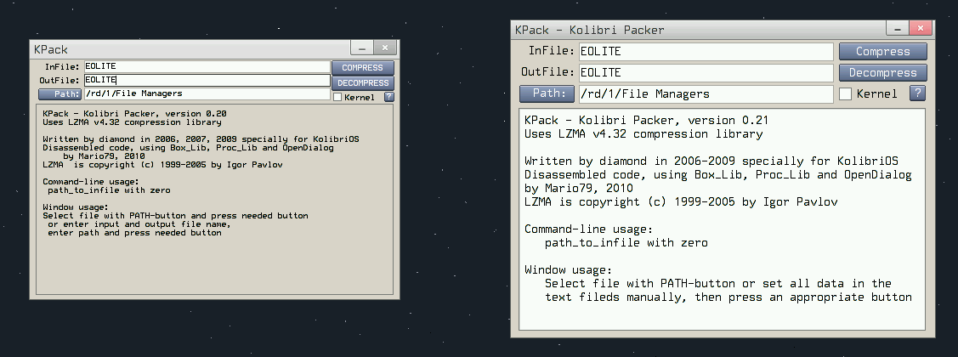Image resolution: width=958 pixels, height=357 pixels.
Task: Open the question mark help icon in Kolibri Packer
Action: click(918, 93)
